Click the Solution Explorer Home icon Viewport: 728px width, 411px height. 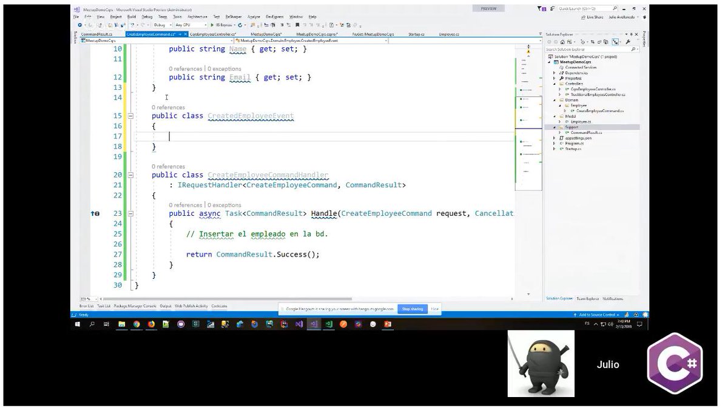562,42
